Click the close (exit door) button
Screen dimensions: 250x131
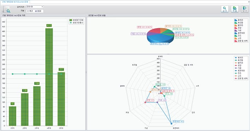[245, 9]
